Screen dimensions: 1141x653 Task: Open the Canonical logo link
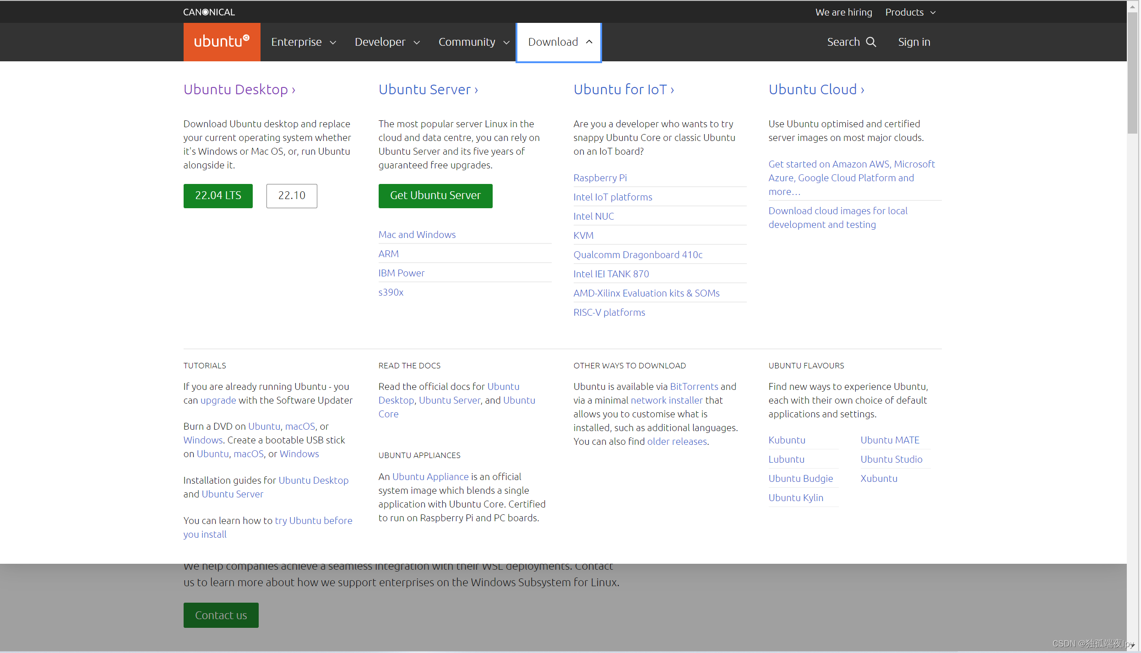[x=209, y=12]
